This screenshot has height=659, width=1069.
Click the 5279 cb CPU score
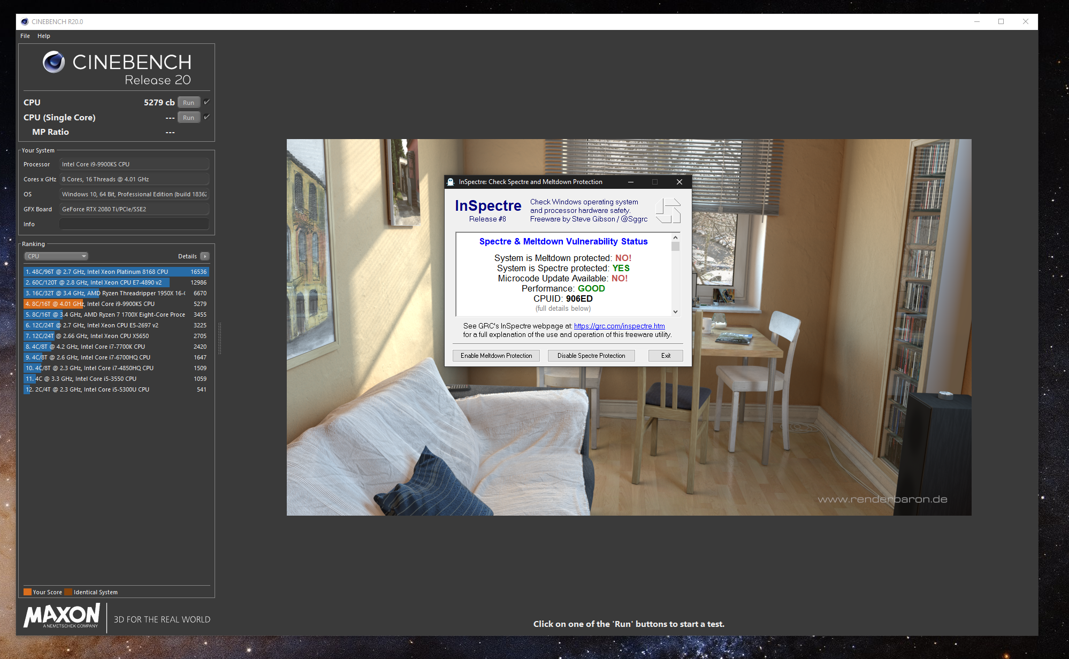(x=159, y=102)
